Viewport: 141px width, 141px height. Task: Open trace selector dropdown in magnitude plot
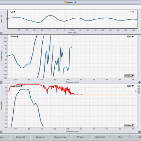(x=130, y=86)
